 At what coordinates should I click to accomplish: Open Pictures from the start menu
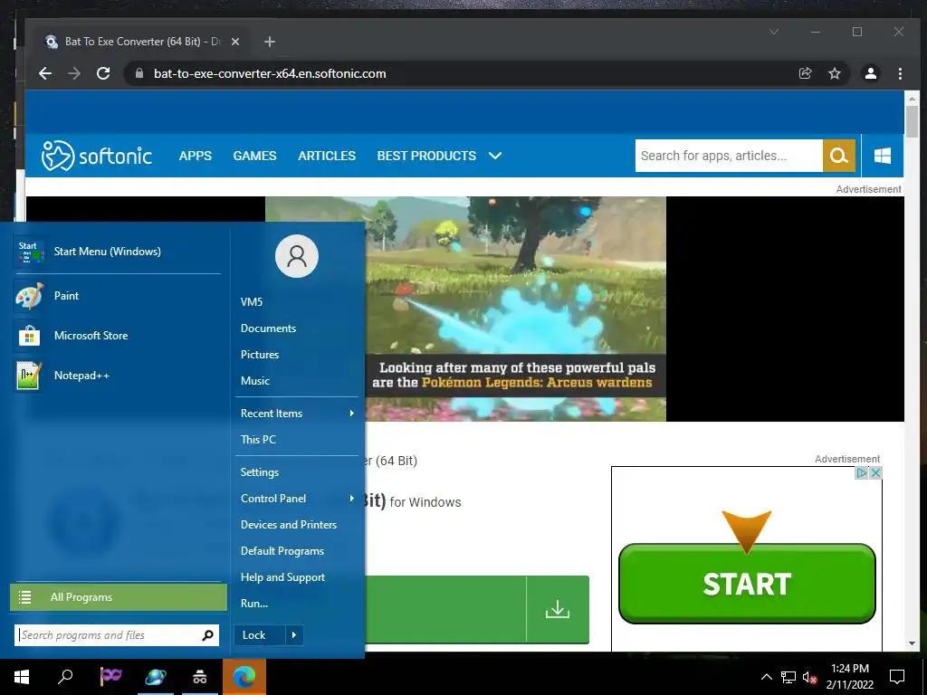(x=297, y=355)
